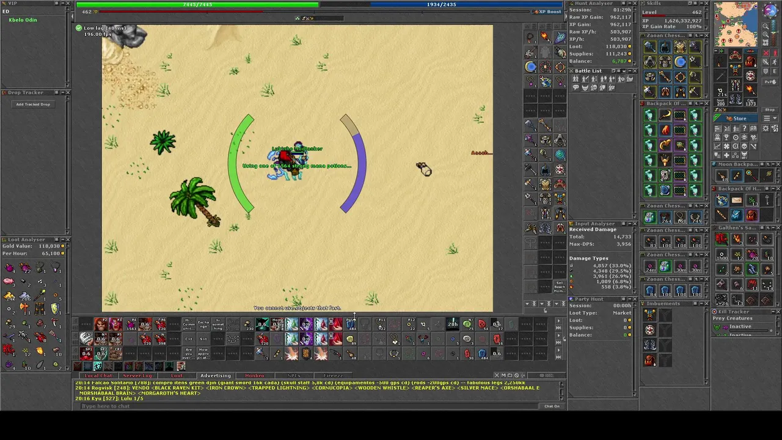Open the Store button
Image resolution: width=782 pixels, height=440 pixels.
(x=736, y=119)
